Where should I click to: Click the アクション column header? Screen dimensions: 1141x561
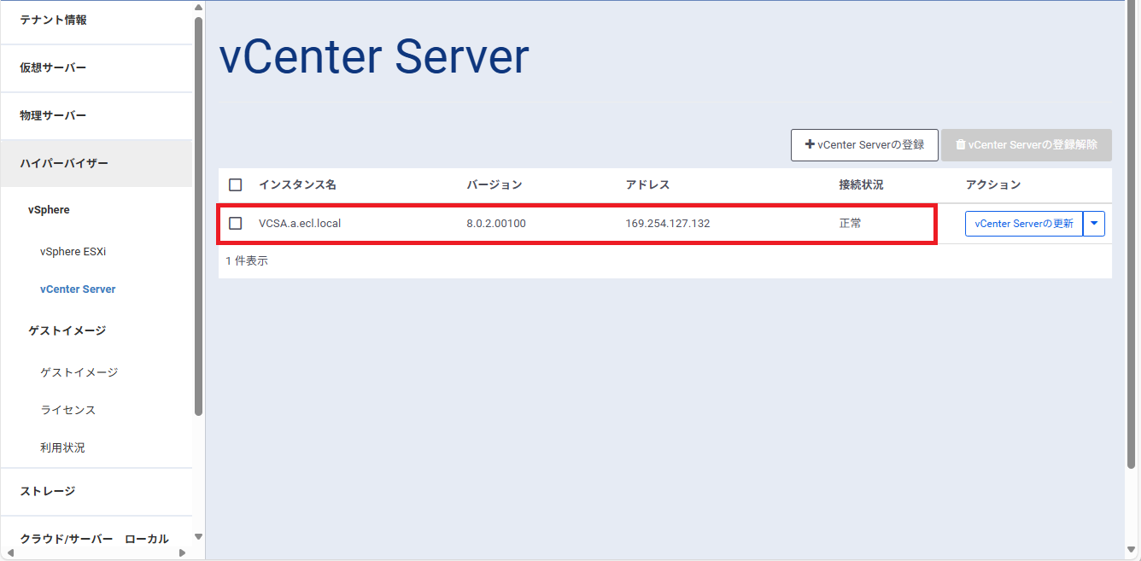pyautogui.click(x=993, y=185)
